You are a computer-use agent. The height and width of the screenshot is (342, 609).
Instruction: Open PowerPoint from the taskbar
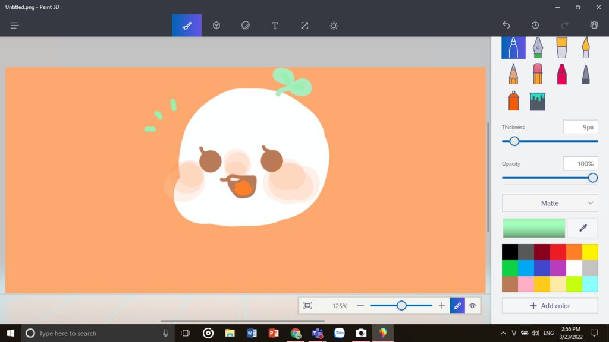point(274,333)
